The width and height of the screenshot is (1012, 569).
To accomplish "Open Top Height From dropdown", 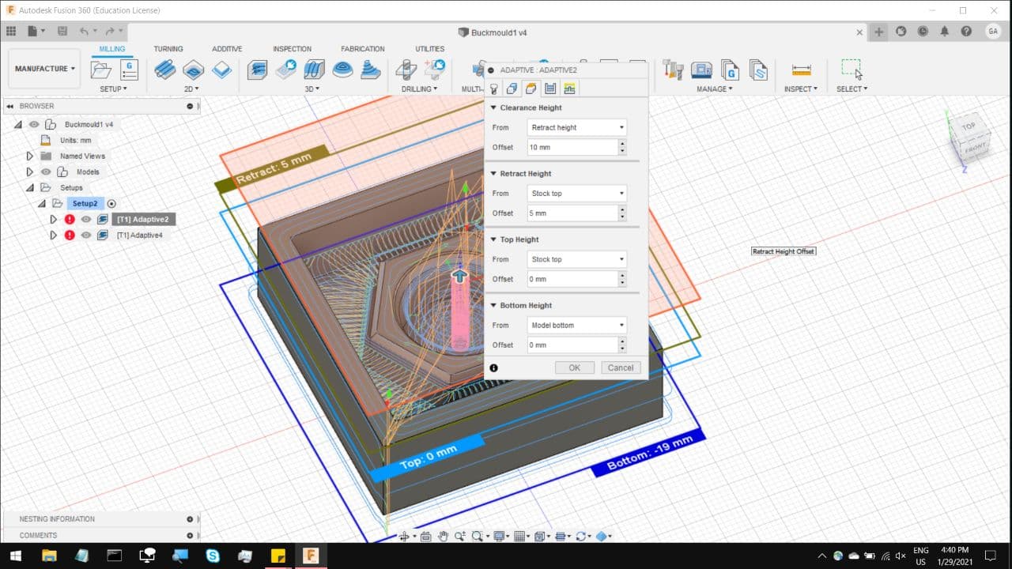I will pyautogui.click(x=577, y=259).
